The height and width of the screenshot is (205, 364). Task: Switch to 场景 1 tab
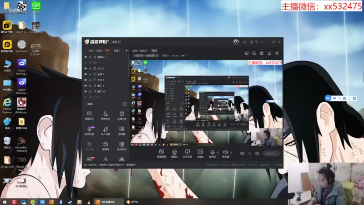click(x=108, y=51)
